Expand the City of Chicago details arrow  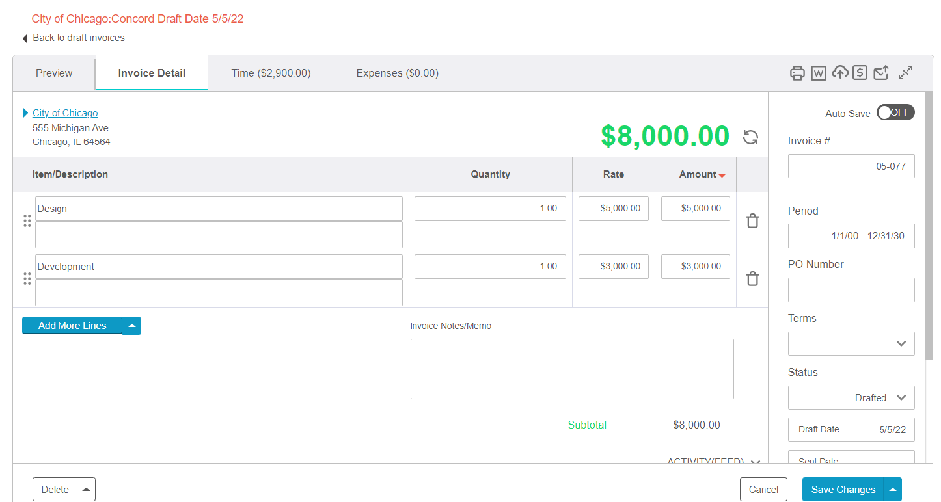[x=25, y=112]
